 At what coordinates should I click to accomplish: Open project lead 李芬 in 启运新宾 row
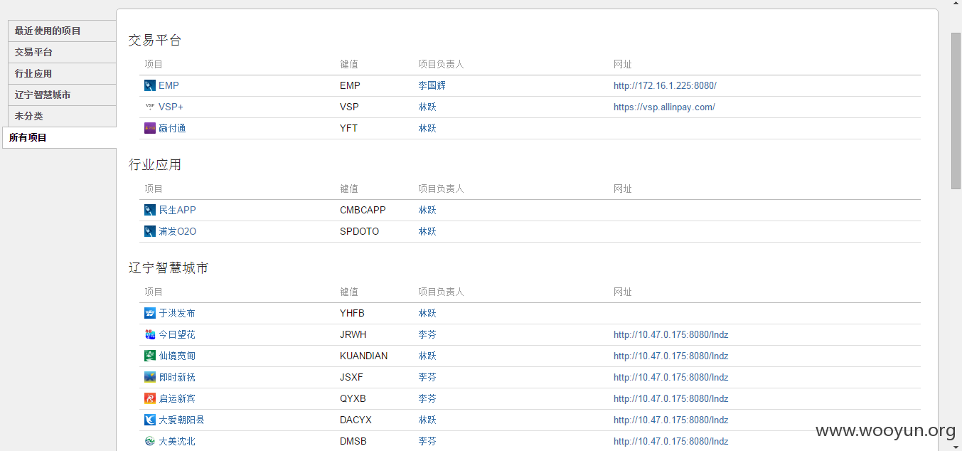click(427, 398)
